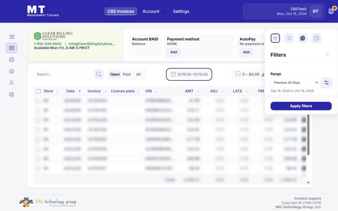Viewport: 338px width, 211px height.
Task: Click the invoice table vertical scrollbar
Action: (308, 135)
